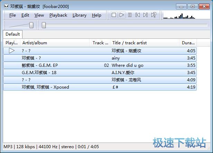Click track number 02 cell

pos(106,65)
